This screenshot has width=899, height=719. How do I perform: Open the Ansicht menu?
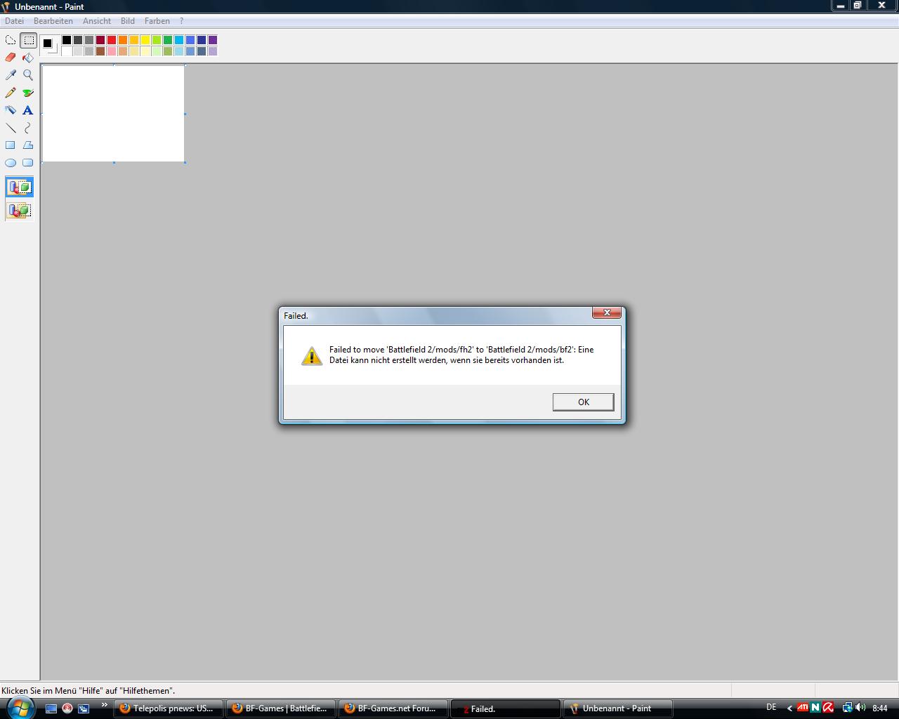click(97, 21)
